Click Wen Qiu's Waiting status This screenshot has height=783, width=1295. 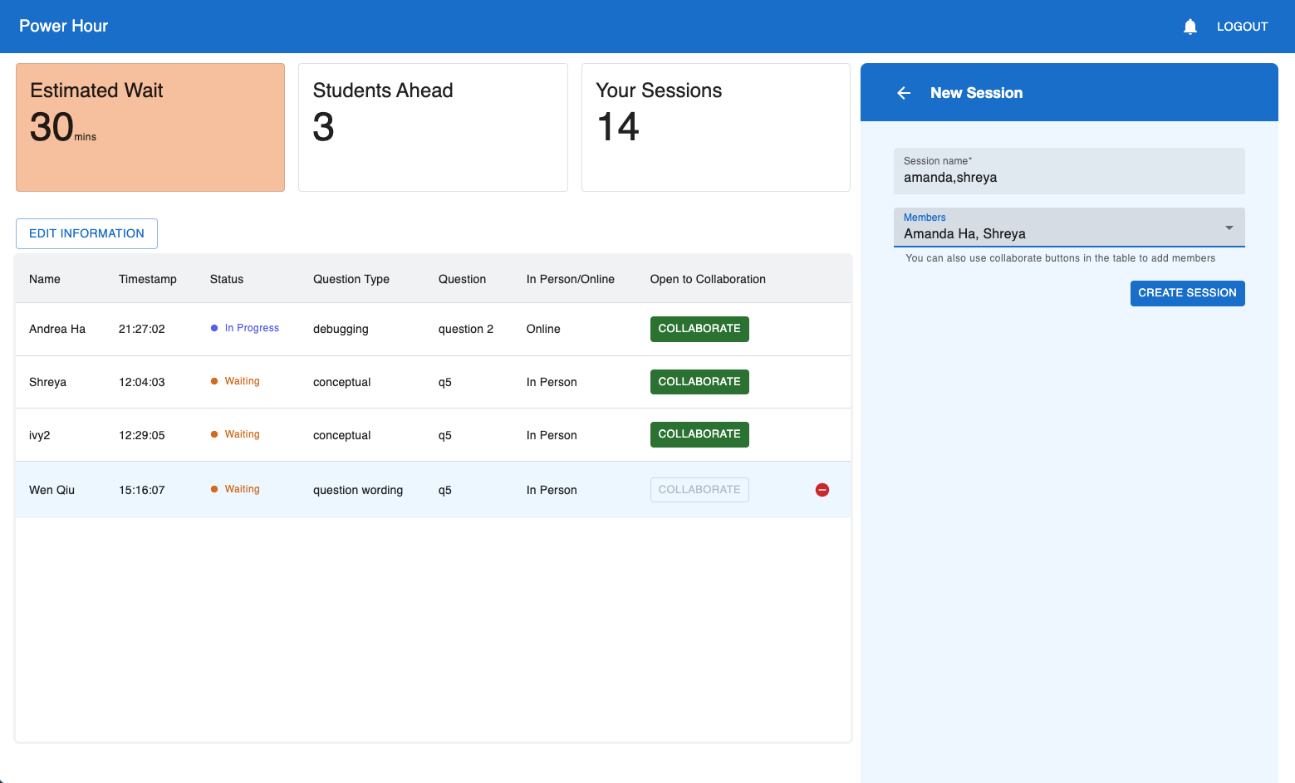coord(235,489)
